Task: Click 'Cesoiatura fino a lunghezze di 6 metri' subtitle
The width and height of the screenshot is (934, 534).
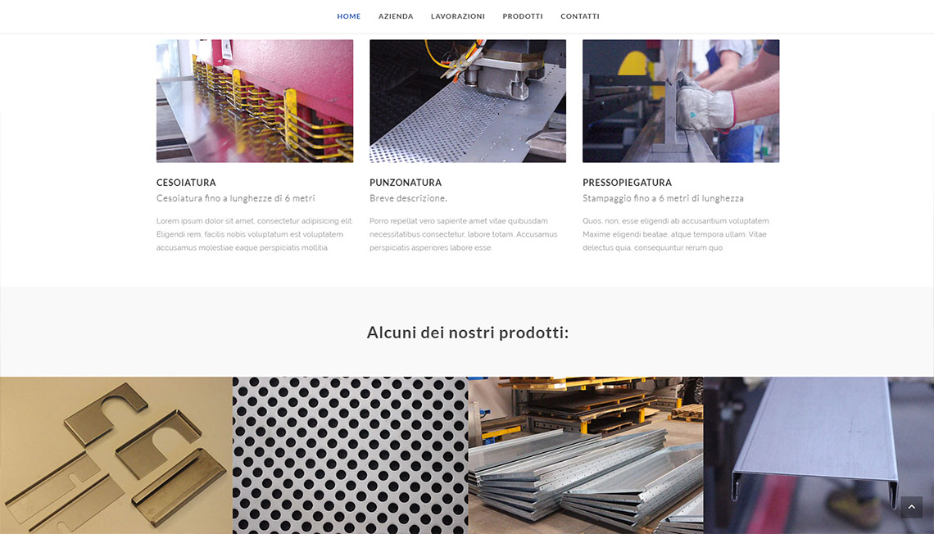Action: coord(235,198)
